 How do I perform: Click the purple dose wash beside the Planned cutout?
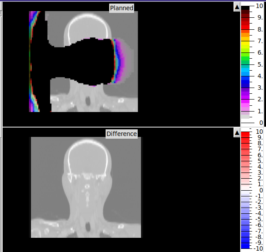pos(123,61)
